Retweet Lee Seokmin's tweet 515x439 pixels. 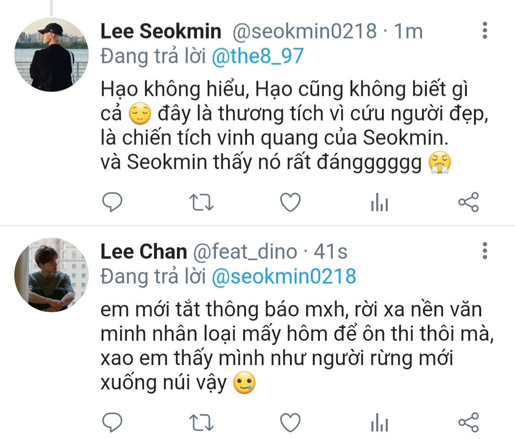pyautogui.click(x=201, y=202)
